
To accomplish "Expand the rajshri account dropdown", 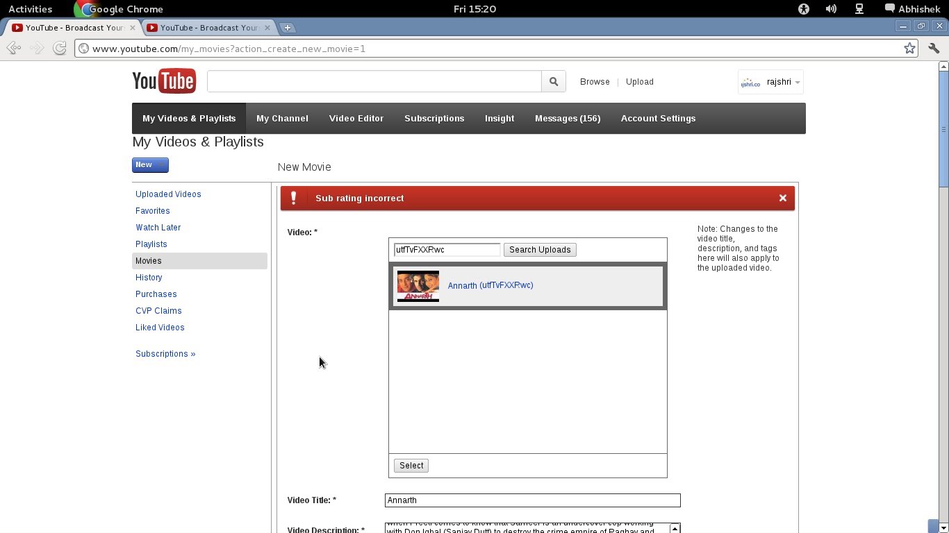I will coord(798,83).
